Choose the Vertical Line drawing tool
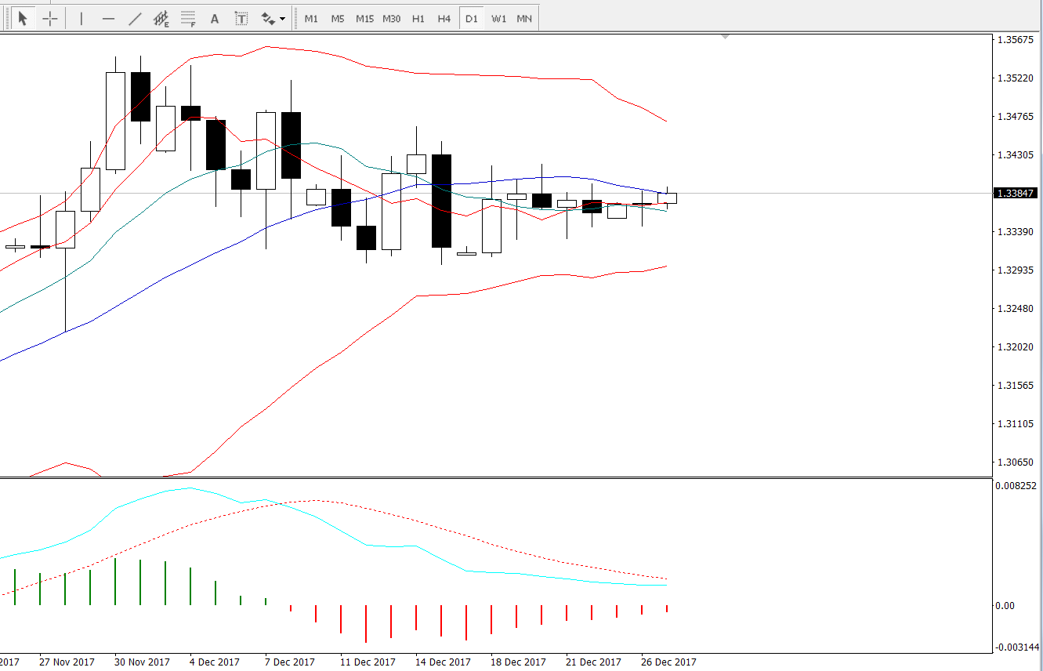Image resolution: width=1043 pixels, height=671 pixels. [81, 19]
